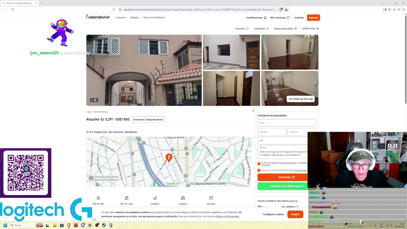Viewport: 407px width, 229px height.
Task: Go to the adondevivir home logo
Action: 98,17
